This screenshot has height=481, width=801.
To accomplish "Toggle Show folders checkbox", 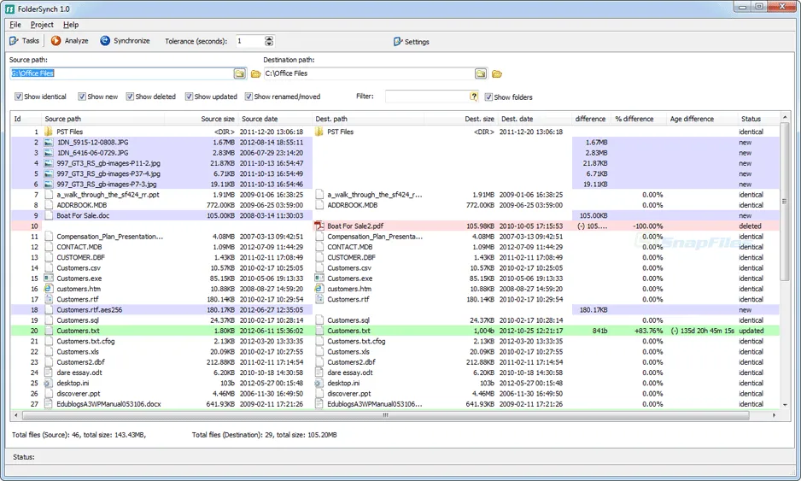I will [x=488, y=97].
